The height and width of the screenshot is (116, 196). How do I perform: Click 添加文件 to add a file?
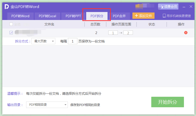click(x=143, y=16)
